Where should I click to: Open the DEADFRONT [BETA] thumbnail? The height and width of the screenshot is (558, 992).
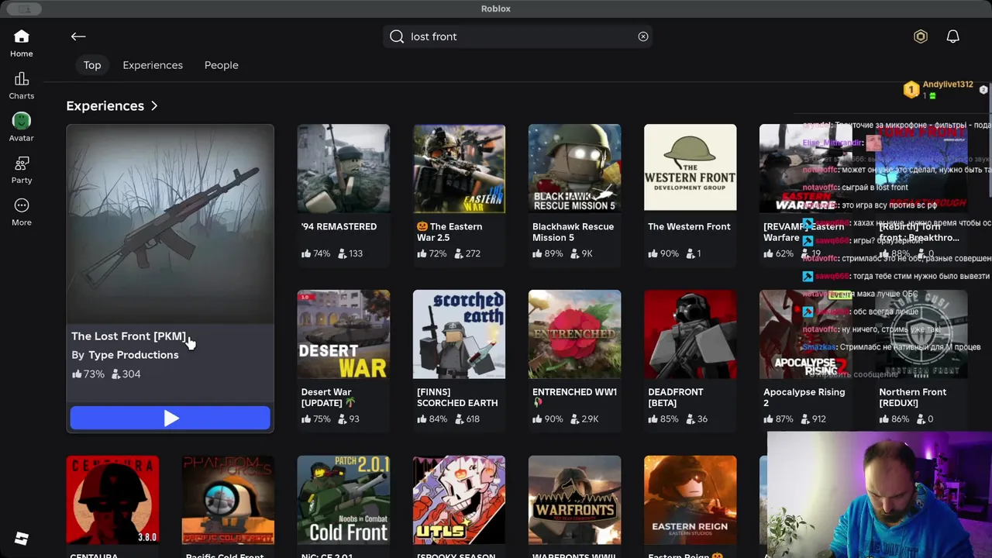(x=690, y=334)
